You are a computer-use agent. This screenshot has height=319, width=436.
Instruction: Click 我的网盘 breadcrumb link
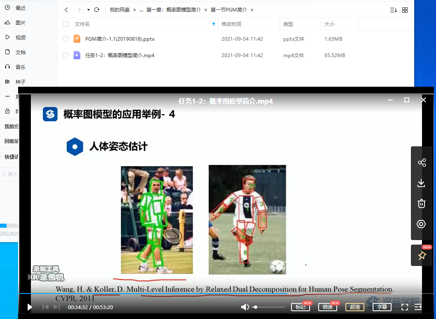pyautogui.click(x=119, y=10)
